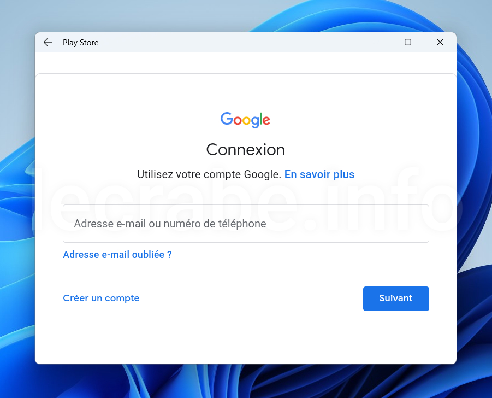Click Adresse e-mail oubliée ? link

pyautogui.click(x=117, y=254)
